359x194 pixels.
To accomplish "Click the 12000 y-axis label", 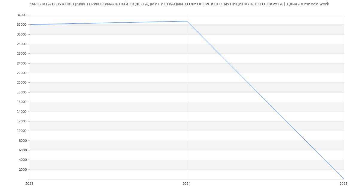I will pos(22,121).
